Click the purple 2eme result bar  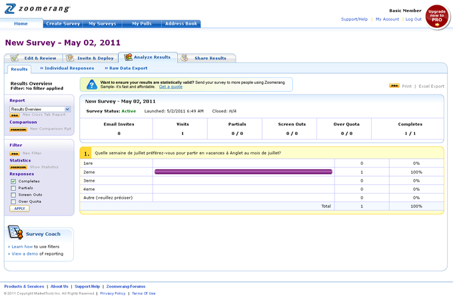tap(243, 172)
